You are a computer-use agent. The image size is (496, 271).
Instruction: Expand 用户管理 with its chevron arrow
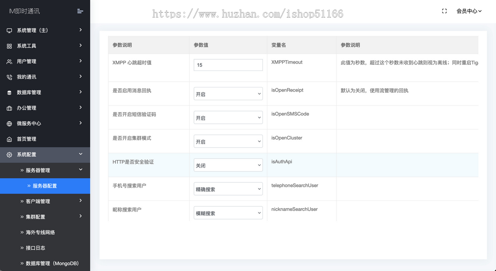[x=81, y=61]
